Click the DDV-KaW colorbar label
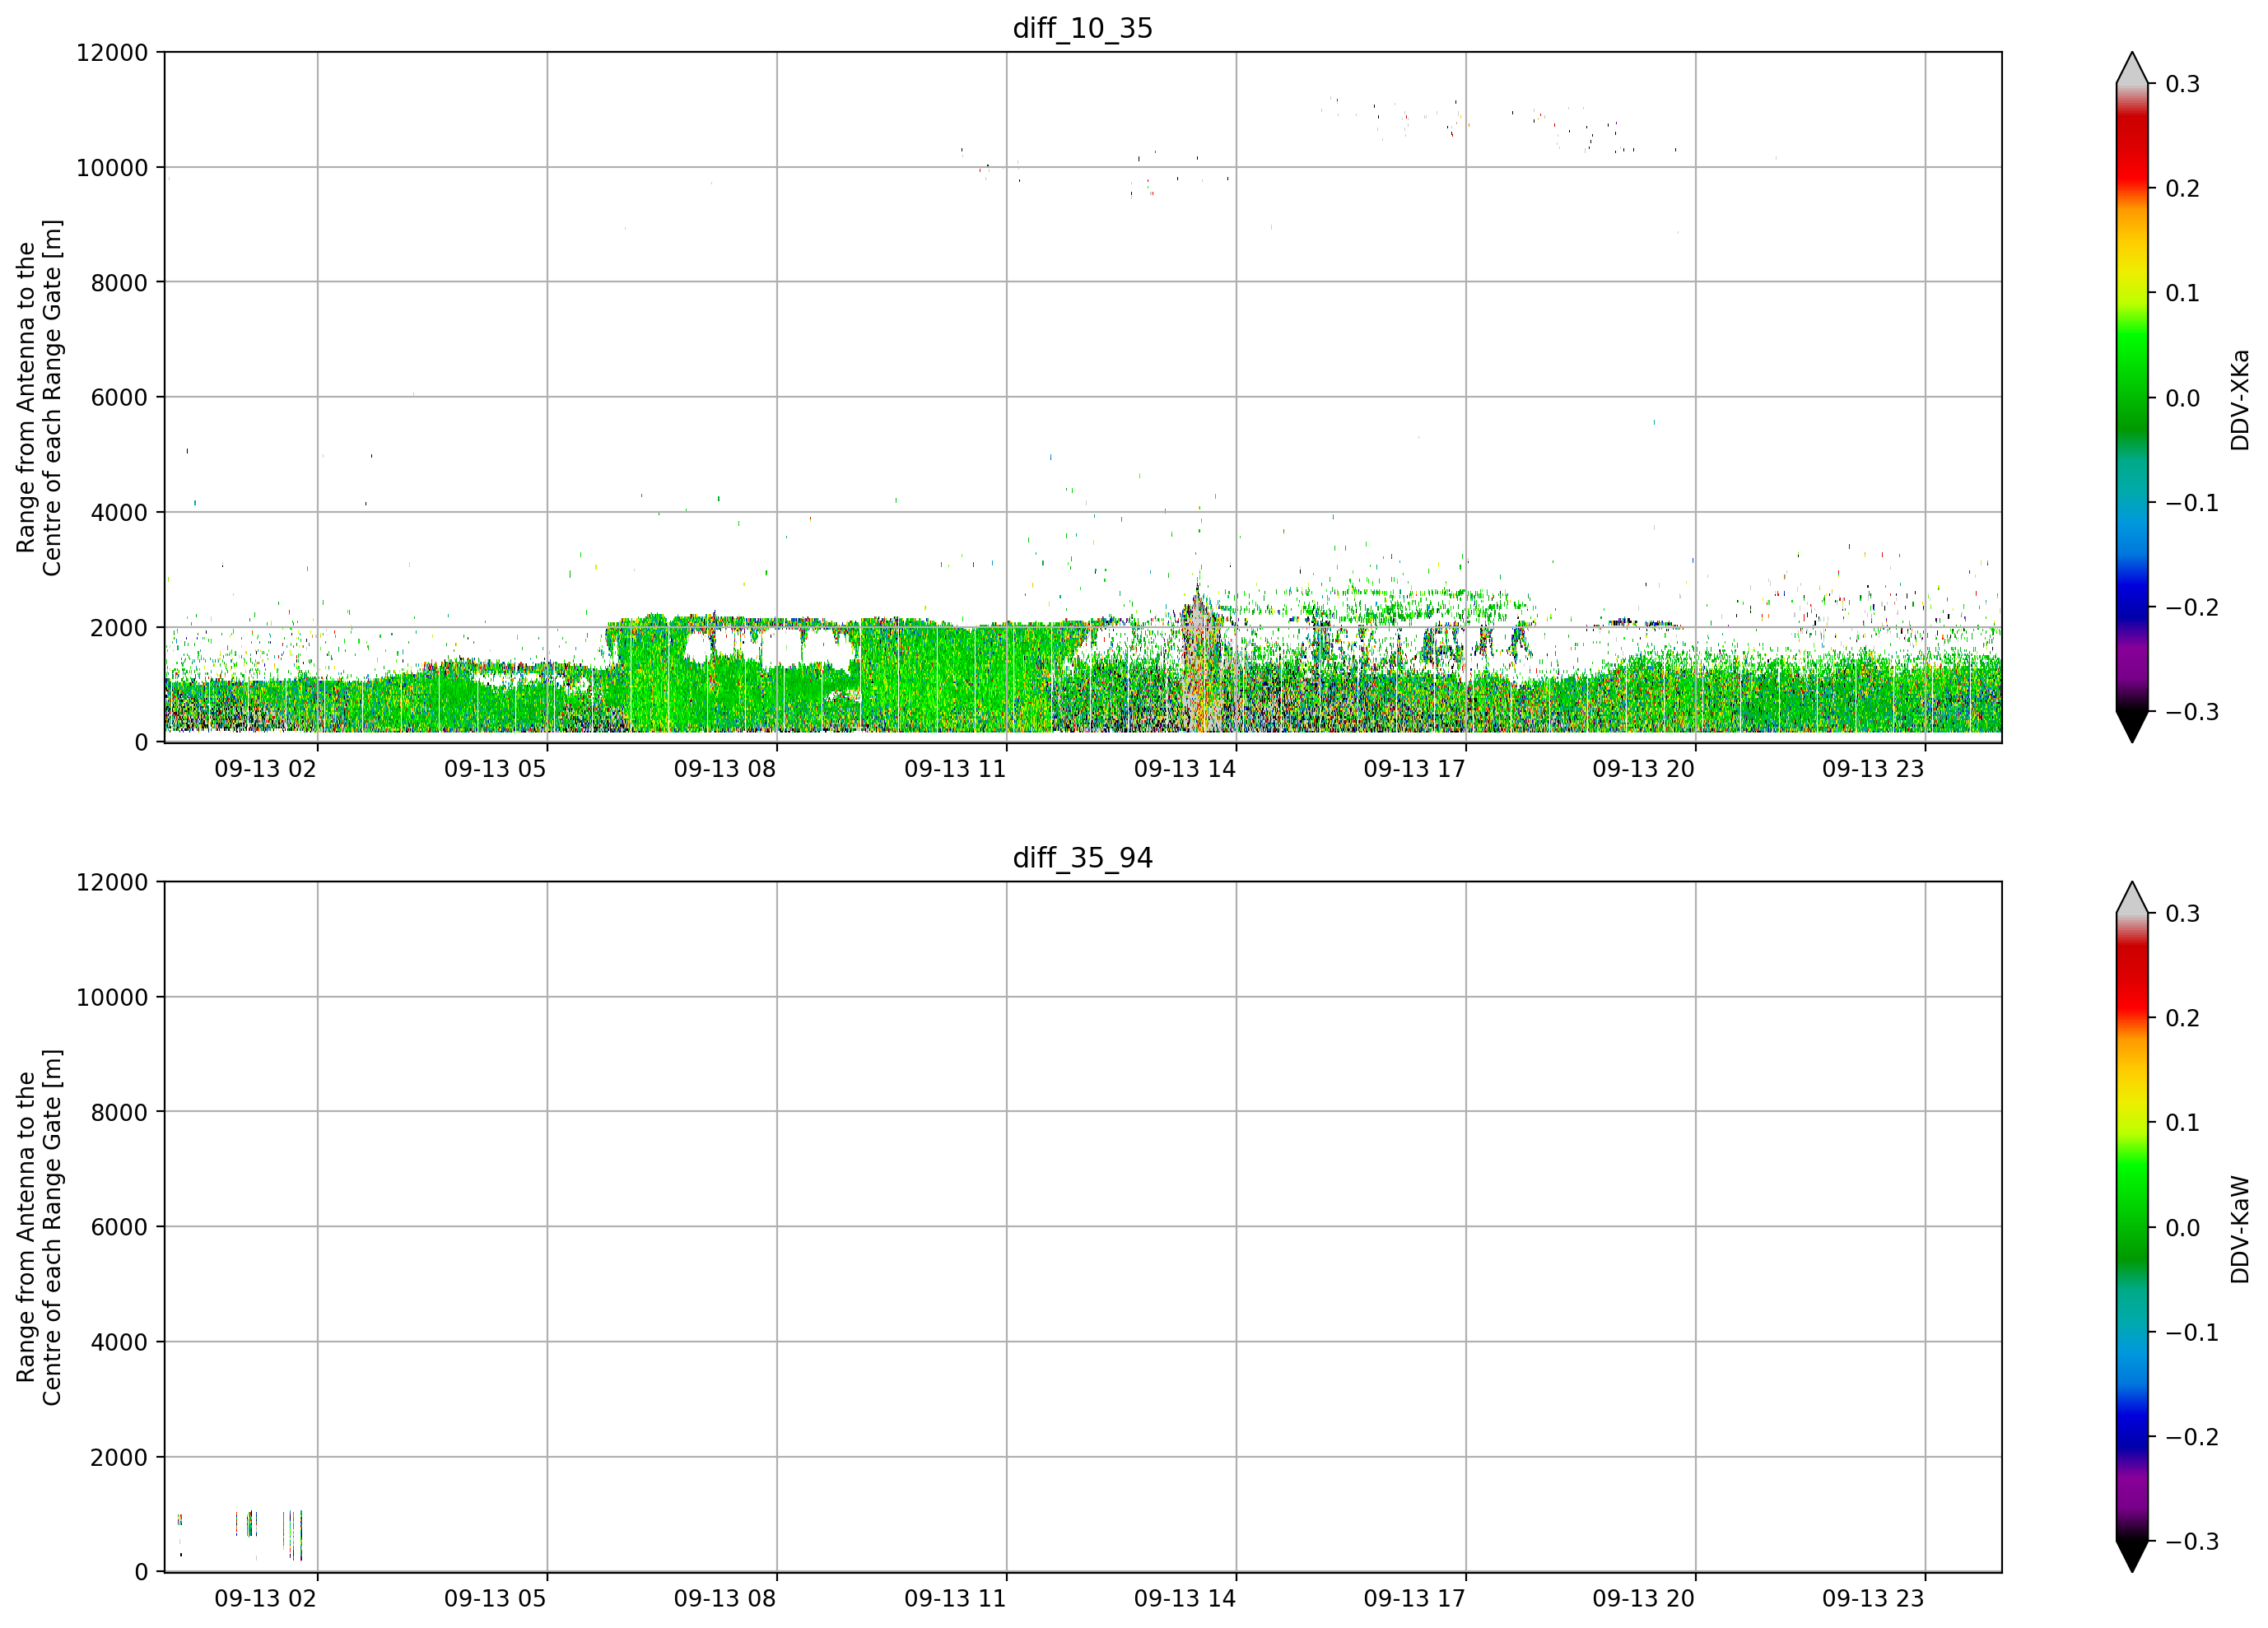Viewport: 2268px width, 1628px height. point(2240,1230)
